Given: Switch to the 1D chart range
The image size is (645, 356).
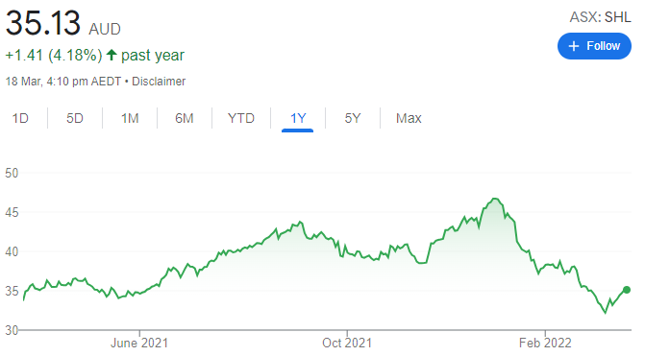Looking at the screenshot, I should (20, 118).
